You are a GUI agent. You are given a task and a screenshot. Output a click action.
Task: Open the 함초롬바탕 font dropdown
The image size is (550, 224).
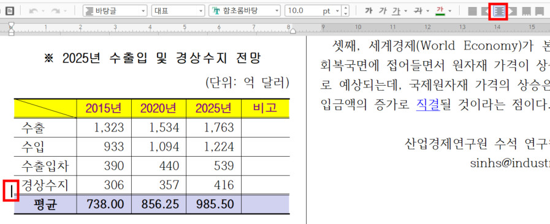click(x=245, y=11)
